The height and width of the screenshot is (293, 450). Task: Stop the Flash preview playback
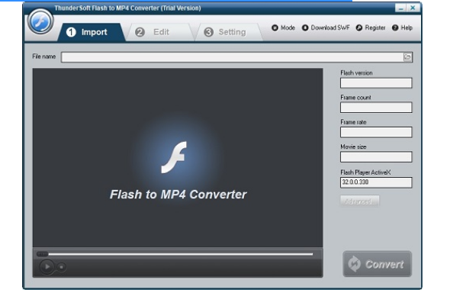(x=61, y=267)
